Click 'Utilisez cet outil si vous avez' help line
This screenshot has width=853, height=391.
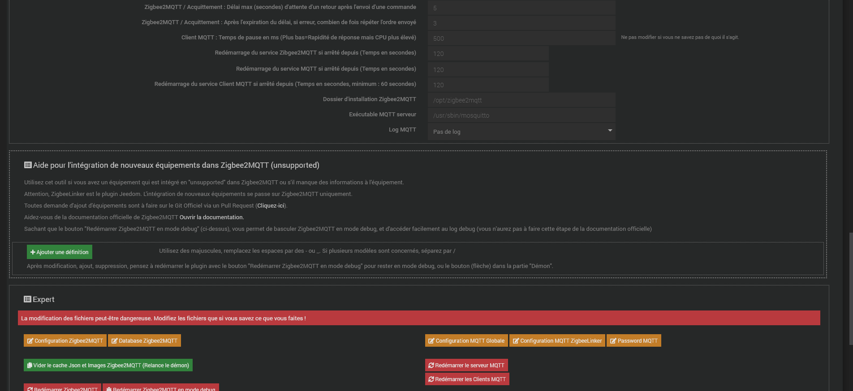click(x=214, y=183)
